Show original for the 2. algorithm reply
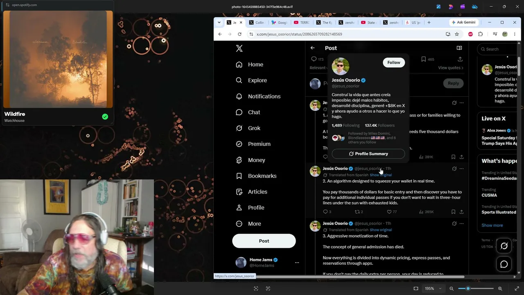 tap(381, 175)
